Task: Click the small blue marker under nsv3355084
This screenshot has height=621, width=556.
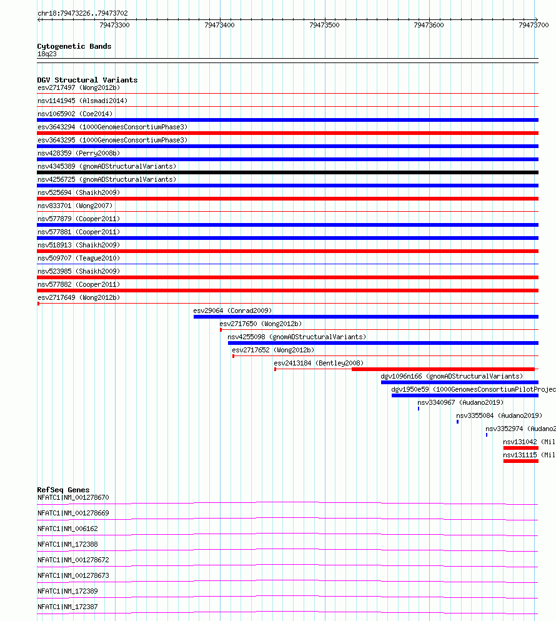Action: (458, 422)
